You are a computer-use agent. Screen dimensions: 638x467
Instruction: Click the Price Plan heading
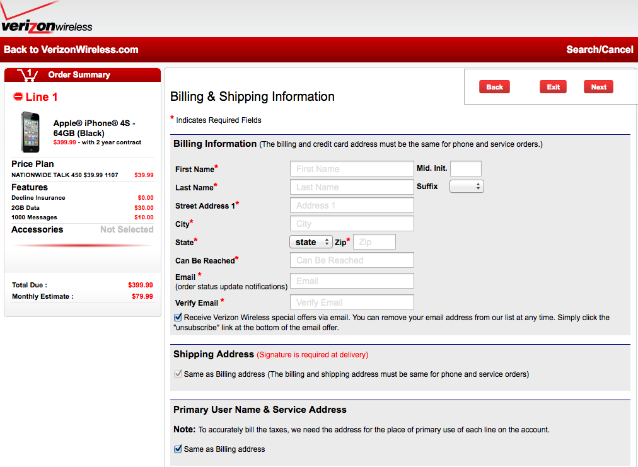point(33,164)
